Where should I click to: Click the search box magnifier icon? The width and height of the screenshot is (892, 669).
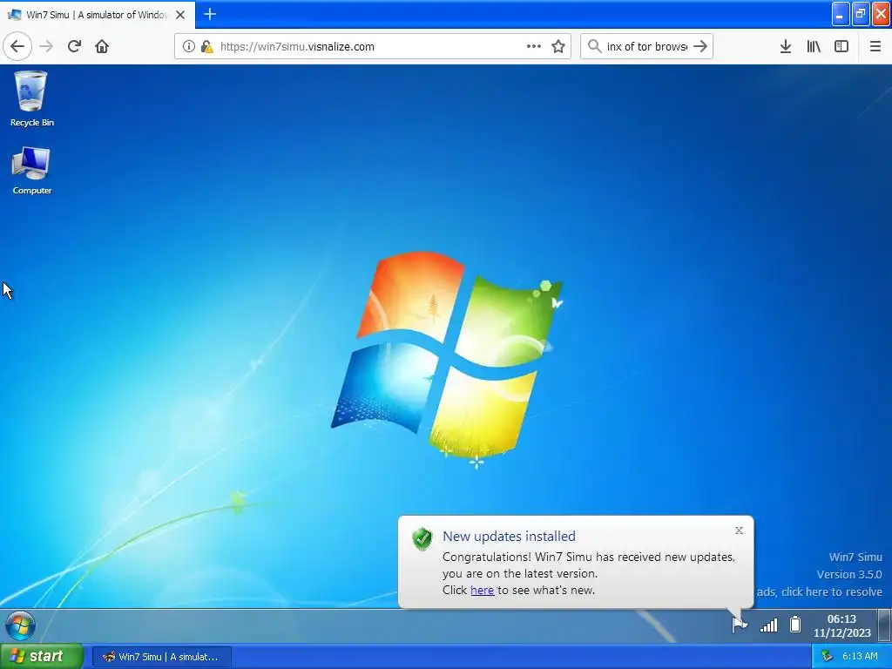click(x=594, y=46)
